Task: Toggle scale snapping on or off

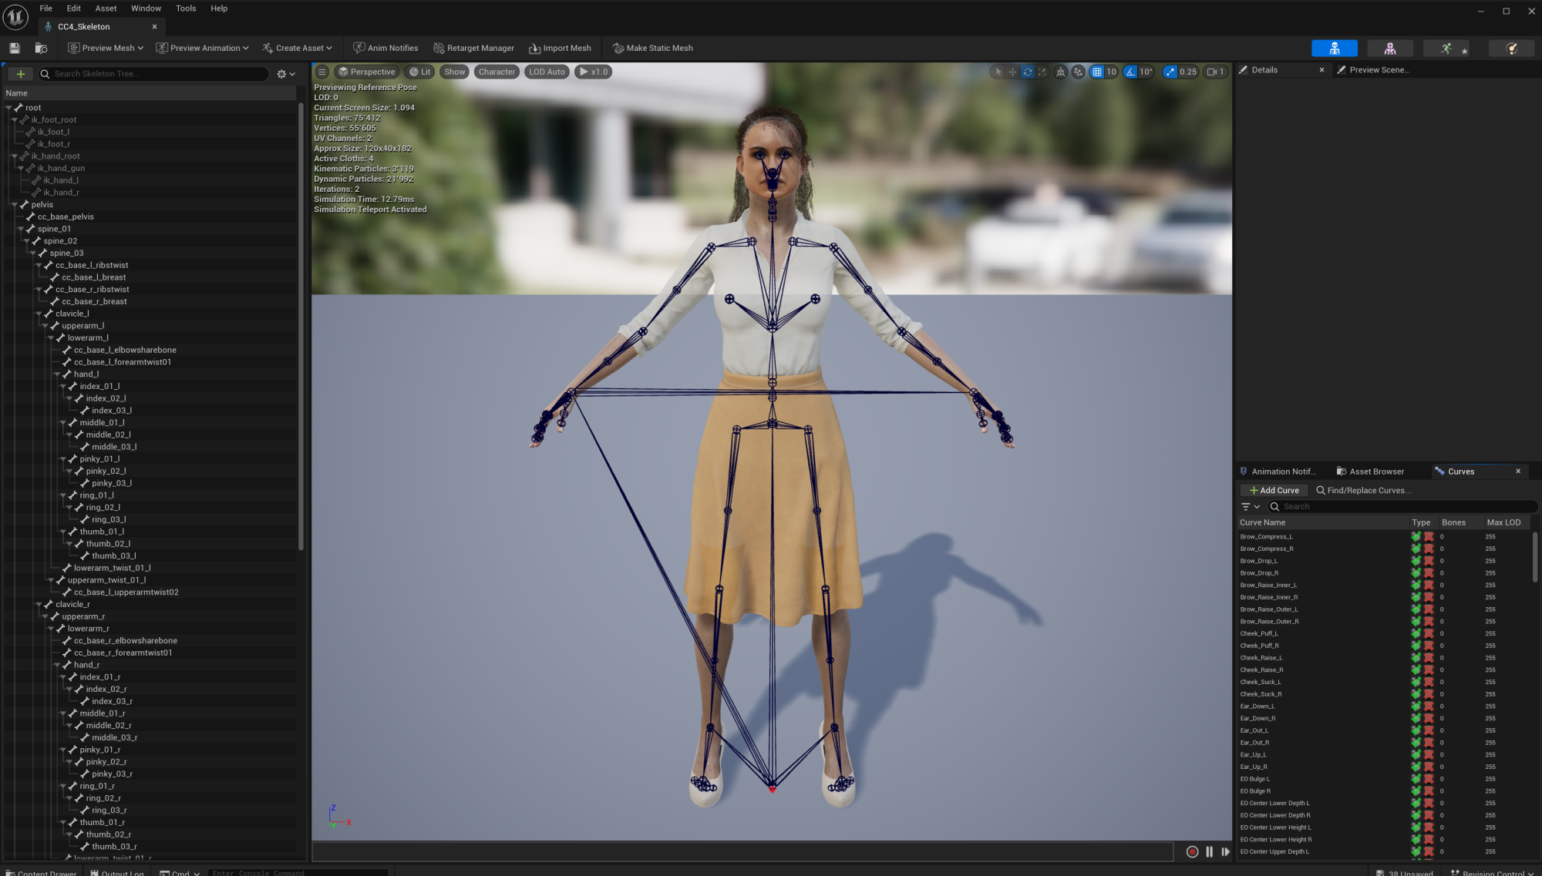Action: click(1170, 72)
